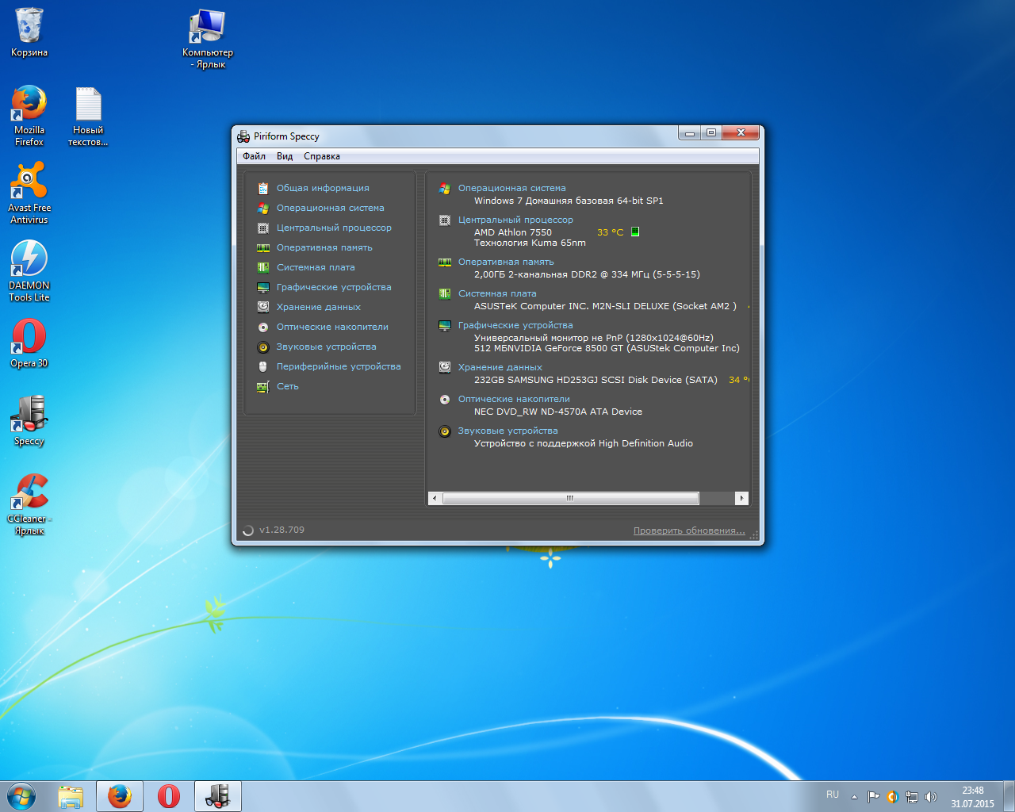Click the Firefox taskbar button
The width and height of the screenshot is (1015, 812).
120,796
